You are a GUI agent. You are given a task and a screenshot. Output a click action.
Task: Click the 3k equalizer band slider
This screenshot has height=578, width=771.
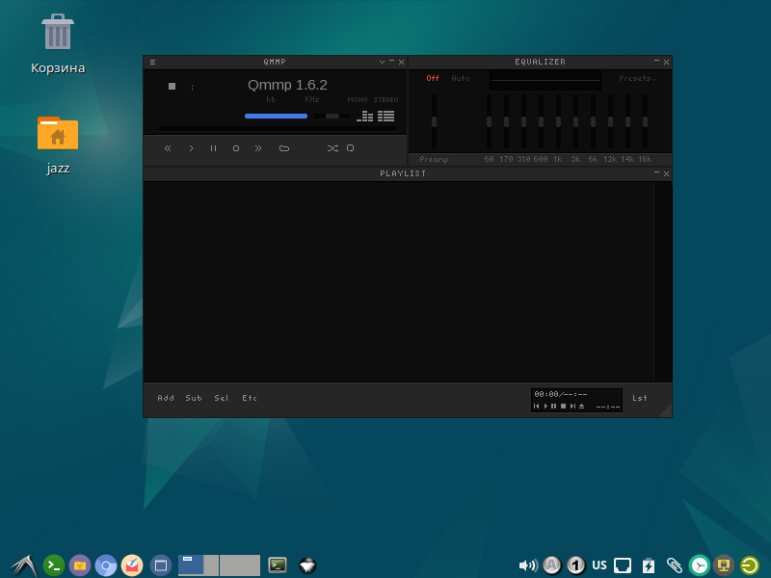coord(575,122)
